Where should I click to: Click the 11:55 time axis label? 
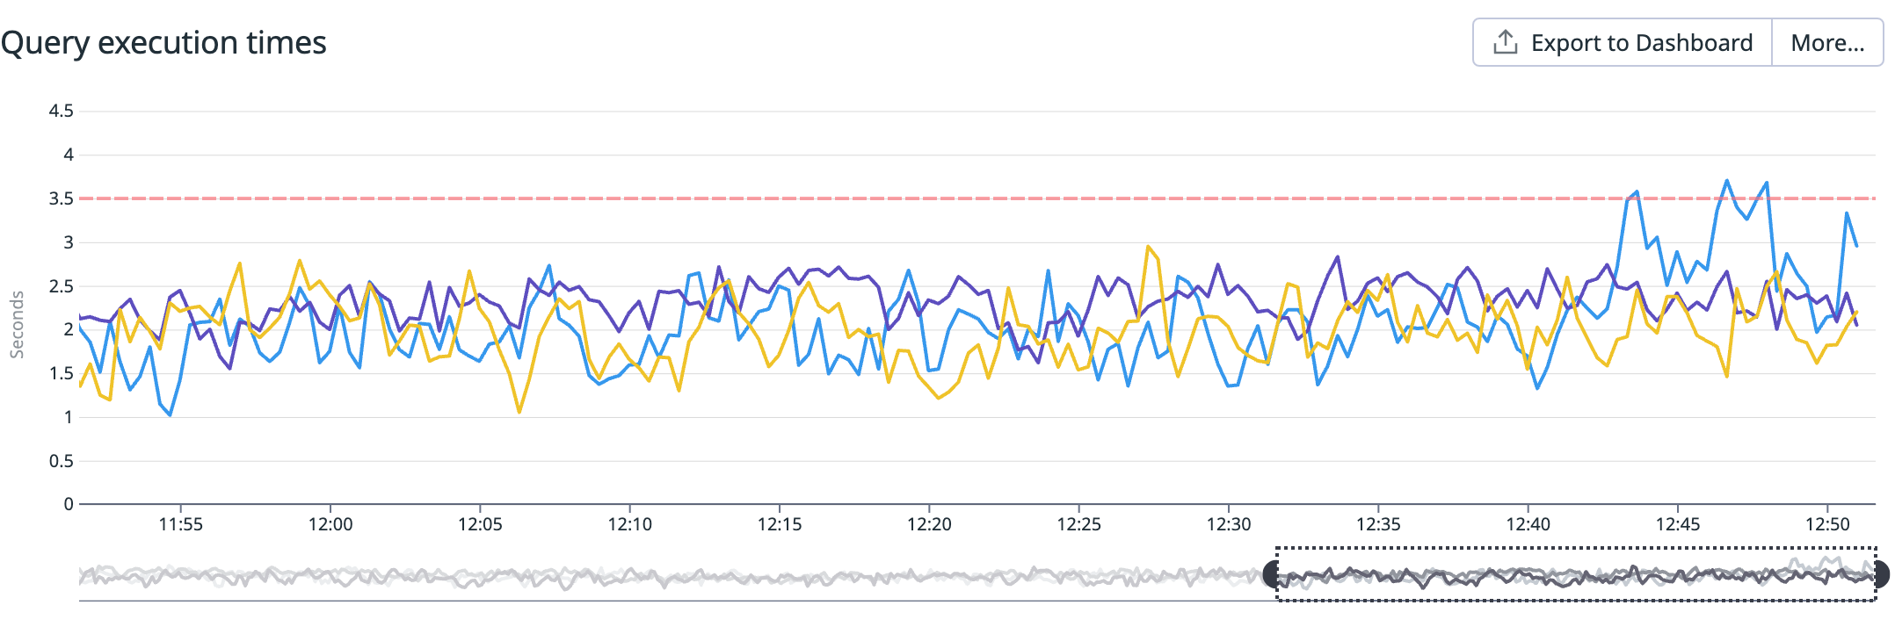coord(180,524)
